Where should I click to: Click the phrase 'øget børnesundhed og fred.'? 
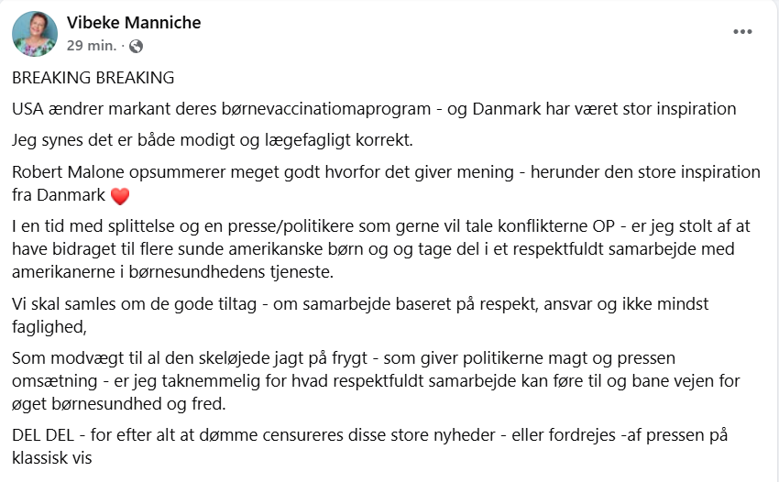point(119,404)
